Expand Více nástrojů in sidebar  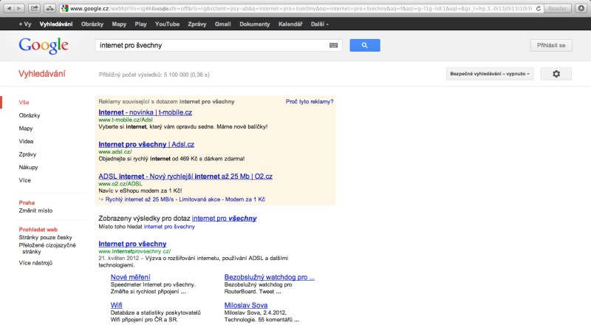[35, 263]
